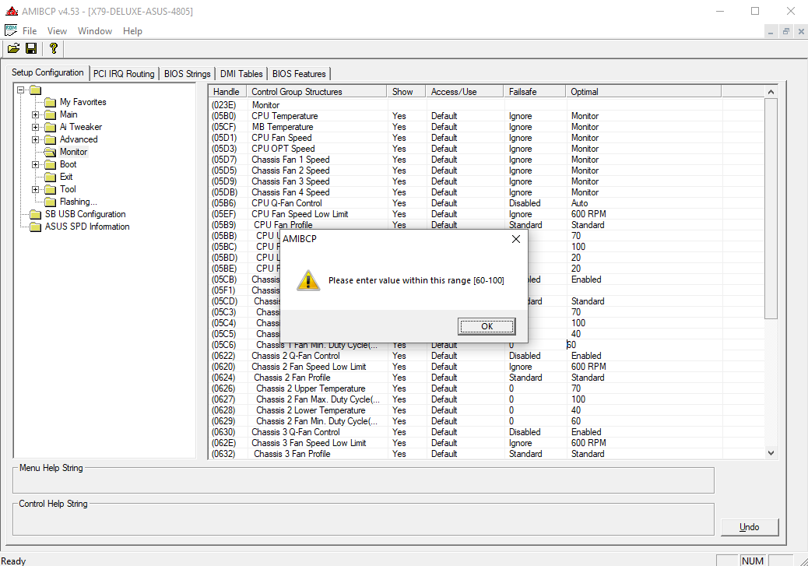Viewport: 808px width, 566px height.
Task: Click the 600 RPM value for CPU Fan Speed Low Limit
Action: 588,214
